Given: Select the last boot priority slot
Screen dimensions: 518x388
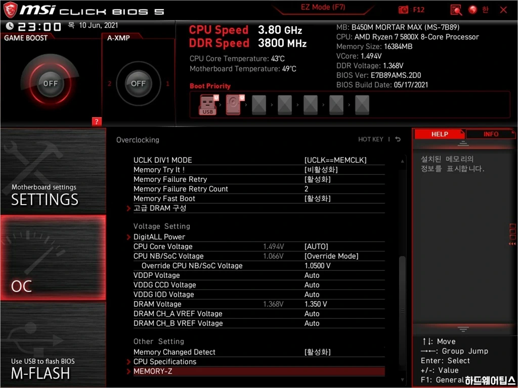Looking at the screenshot, I should [x=362, y=105].
